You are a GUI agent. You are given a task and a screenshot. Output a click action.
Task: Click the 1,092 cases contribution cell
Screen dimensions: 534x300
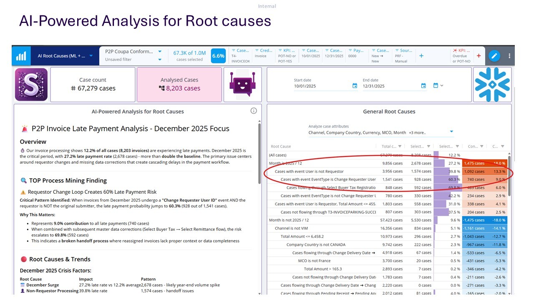[474, 171]
